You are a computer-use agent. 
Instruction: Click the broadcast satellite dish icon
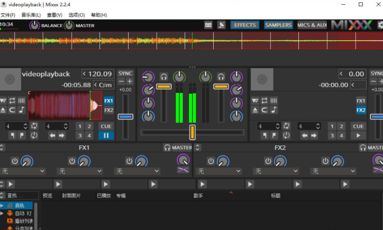coord(221,25)
